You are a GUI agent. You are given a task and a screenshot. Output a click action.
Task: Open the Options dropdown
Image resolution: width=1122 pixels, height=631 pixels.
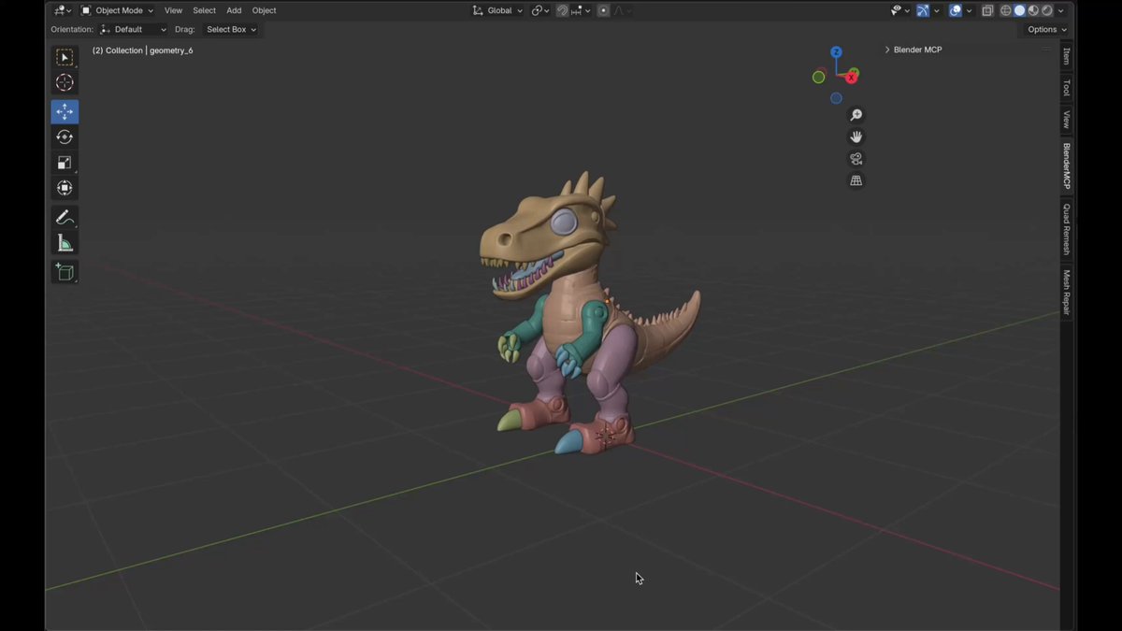point(1046,29)
